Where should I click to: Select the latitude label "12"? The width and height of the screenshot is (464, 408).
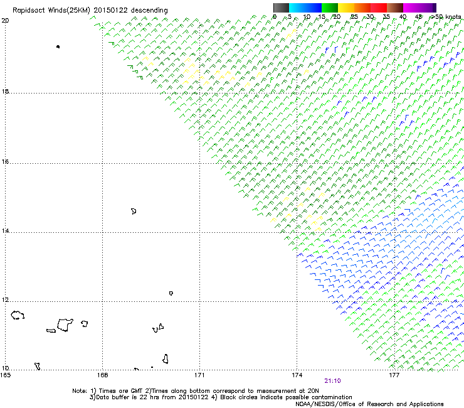pos(5,299)
